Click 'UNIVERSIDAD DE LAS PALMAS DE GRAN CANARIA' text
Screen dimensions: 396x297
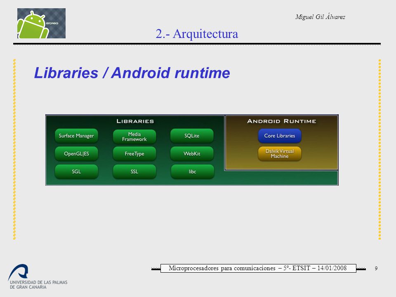pos(39,285)
